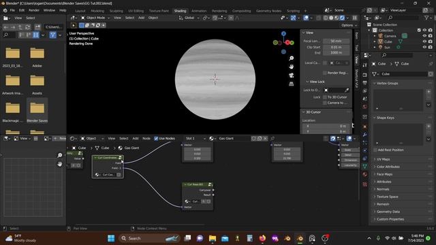
Task: Collapse the Vertex Groups panel
Action: (375, 83)
